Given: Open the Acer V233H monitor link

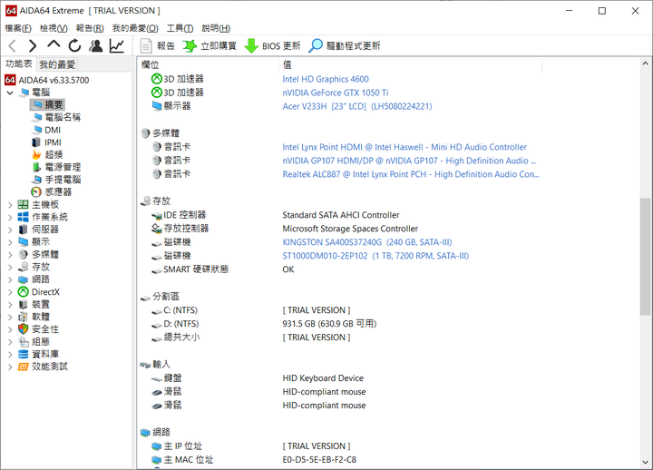Looking at the screenshot, I should point(357,106).
